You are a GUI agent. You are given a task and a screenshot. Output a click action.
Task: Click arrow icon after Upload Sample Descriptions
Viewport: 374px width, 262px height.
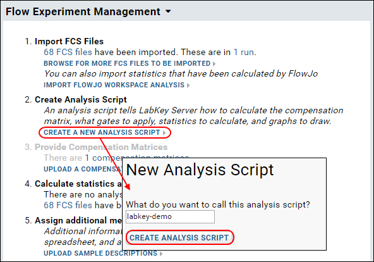point(161,253)
